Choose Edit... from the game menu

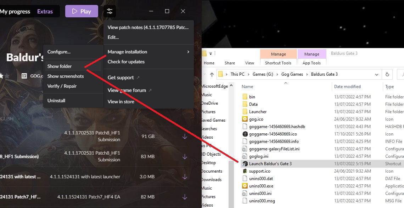tap(113, 37)
